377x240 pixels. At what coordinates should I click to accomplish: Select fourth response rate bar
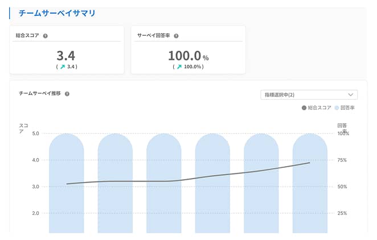point(212,183)
